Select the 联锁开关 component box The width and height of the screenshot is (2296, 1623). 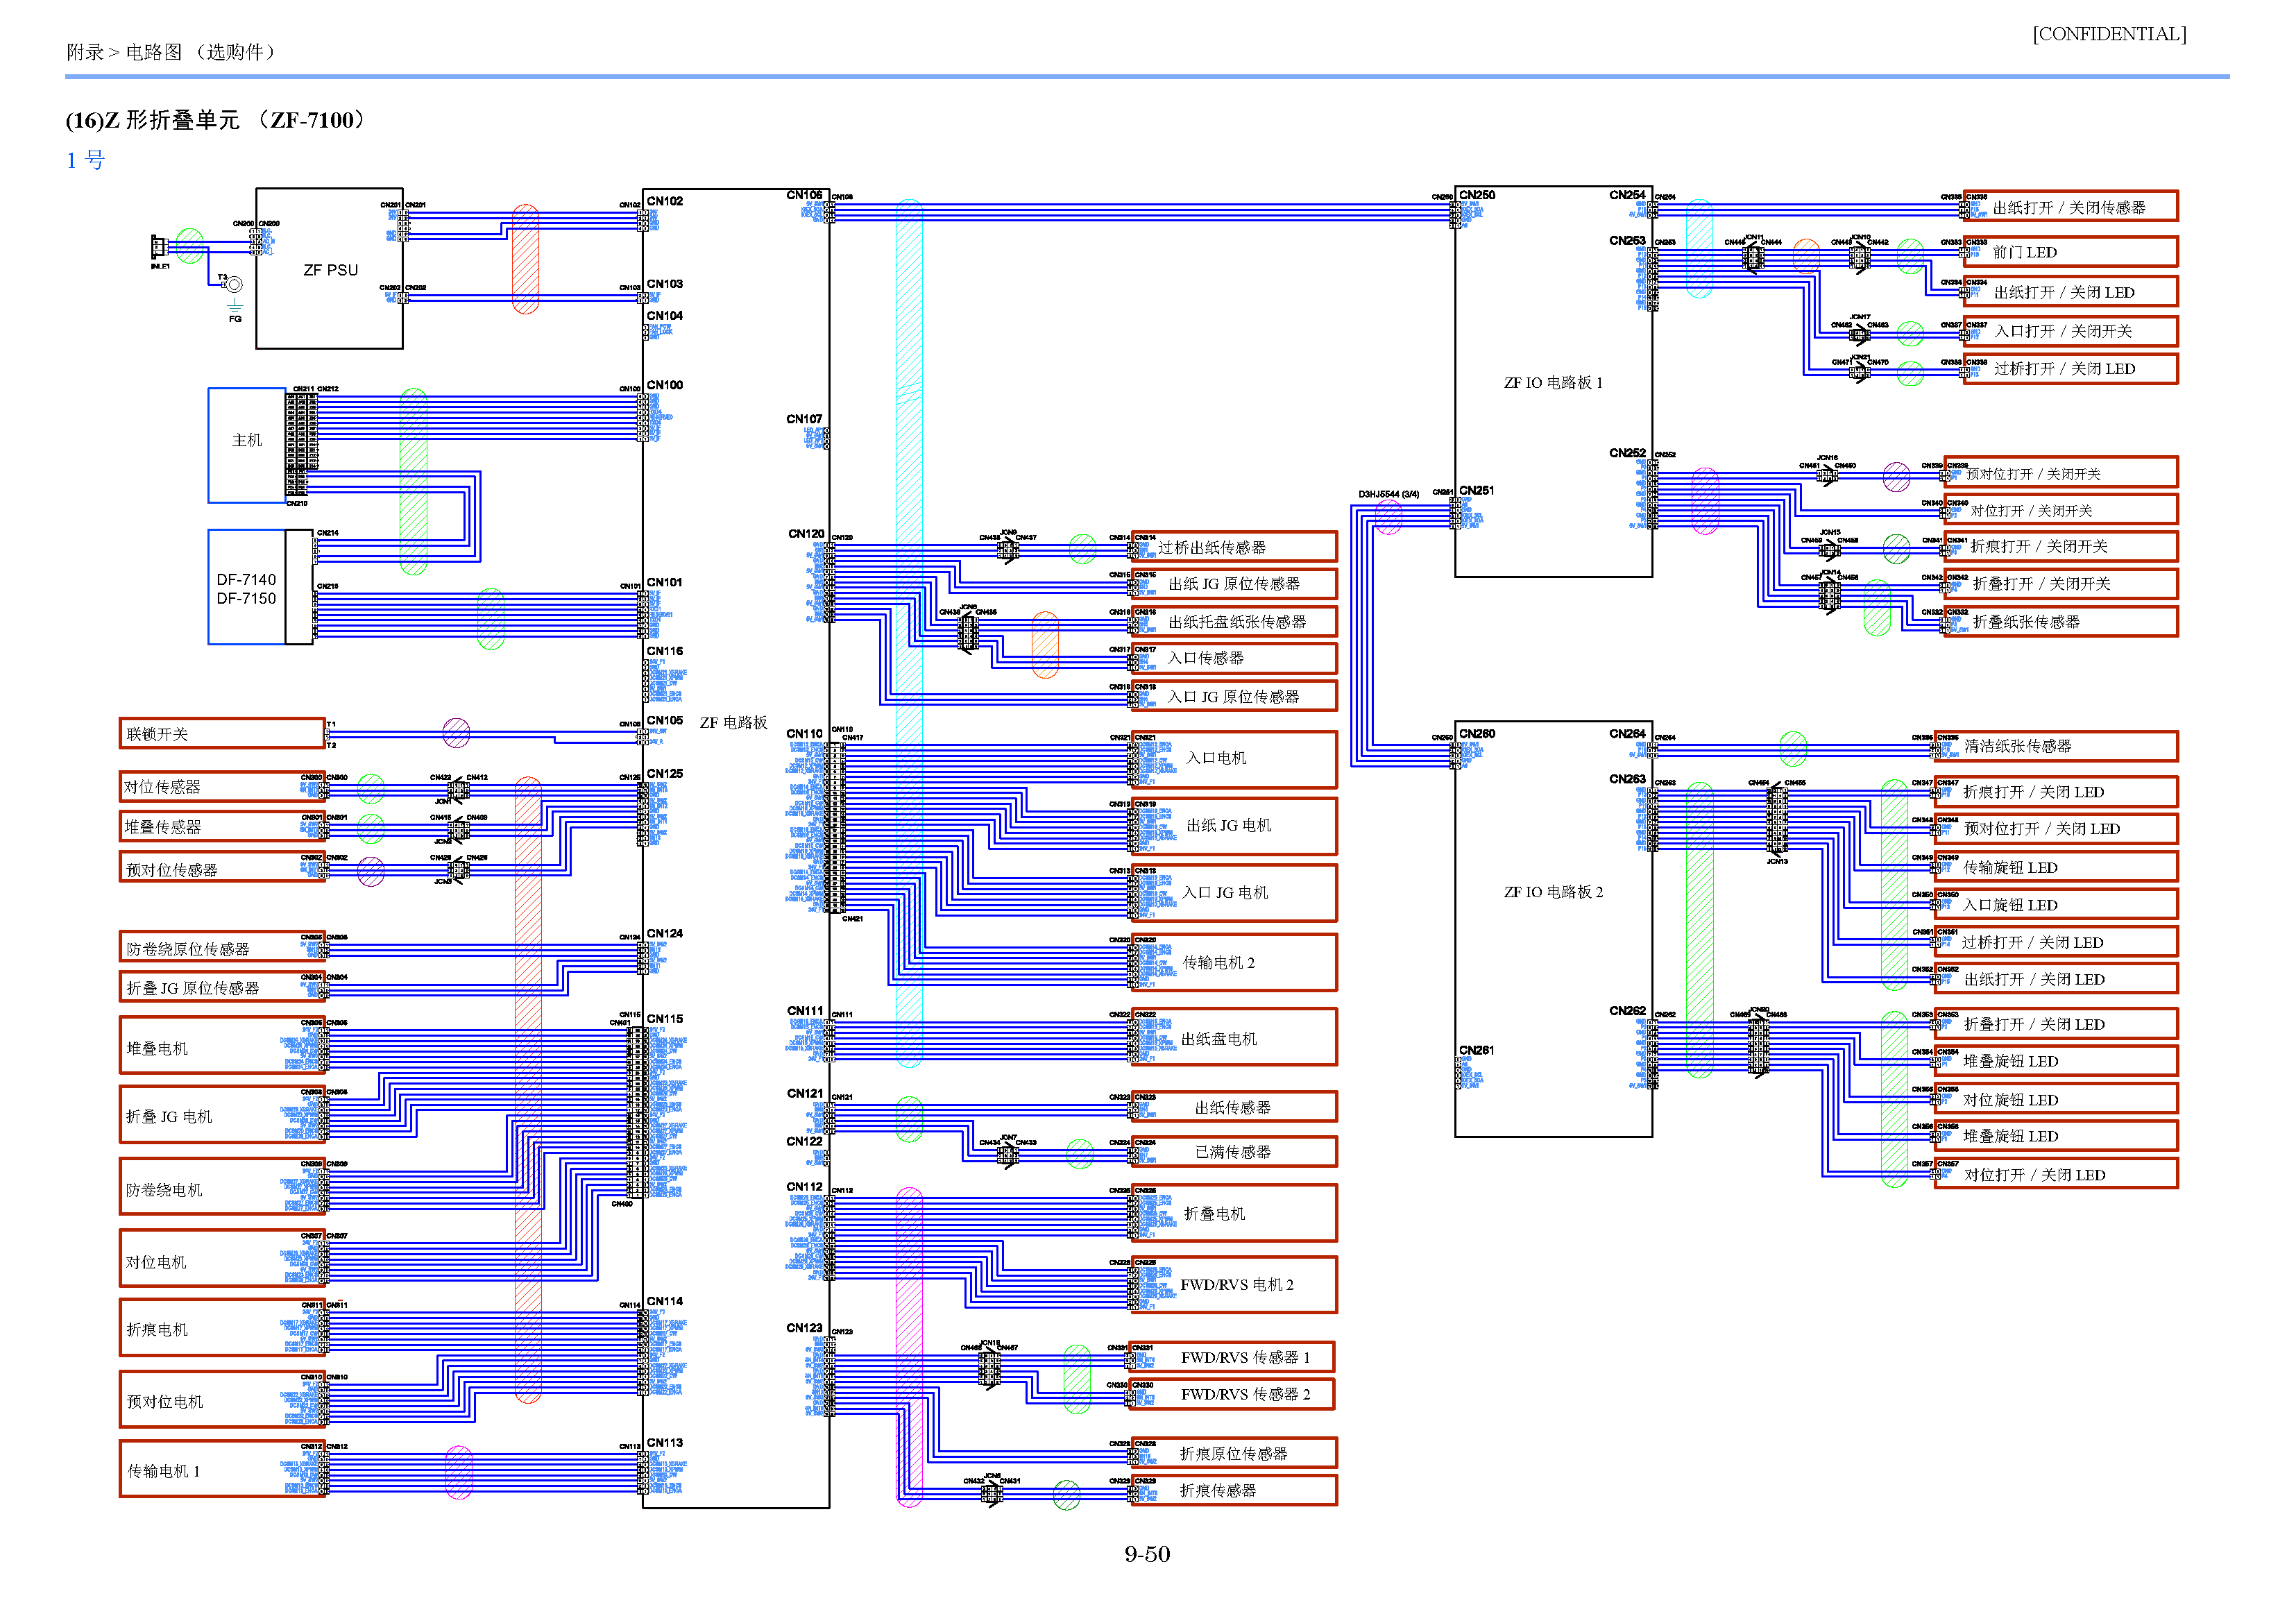[x=222, y=733]
